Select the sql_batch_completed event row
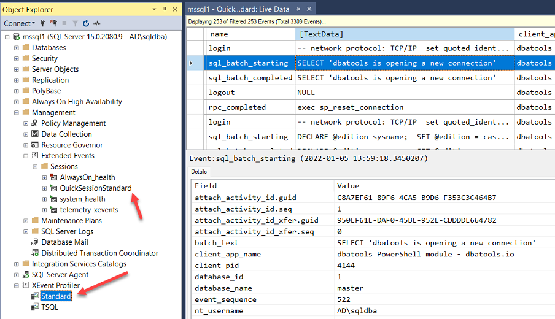 [x=371, y=78]
